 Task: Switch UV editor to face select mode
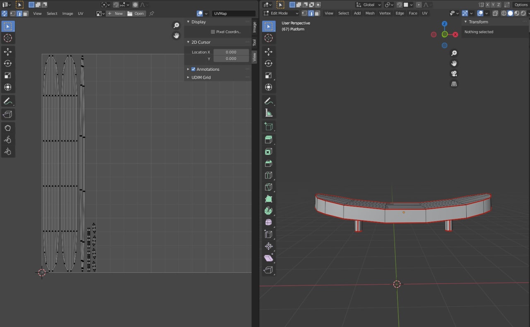(x=26, y=13)
